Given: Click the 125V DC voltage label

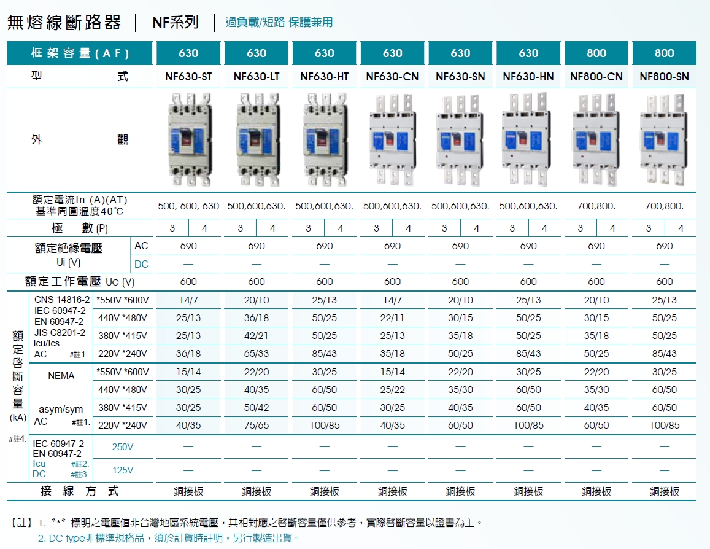Looking at the screenshot, I should point(123,470).
